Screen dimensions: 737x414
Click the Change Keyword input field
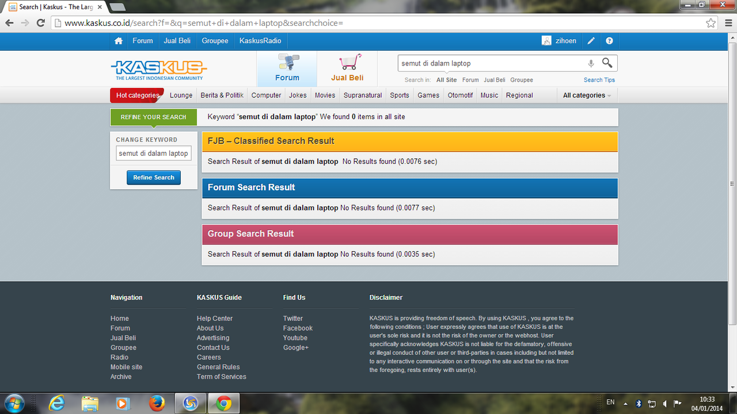(x=154, y=154)
